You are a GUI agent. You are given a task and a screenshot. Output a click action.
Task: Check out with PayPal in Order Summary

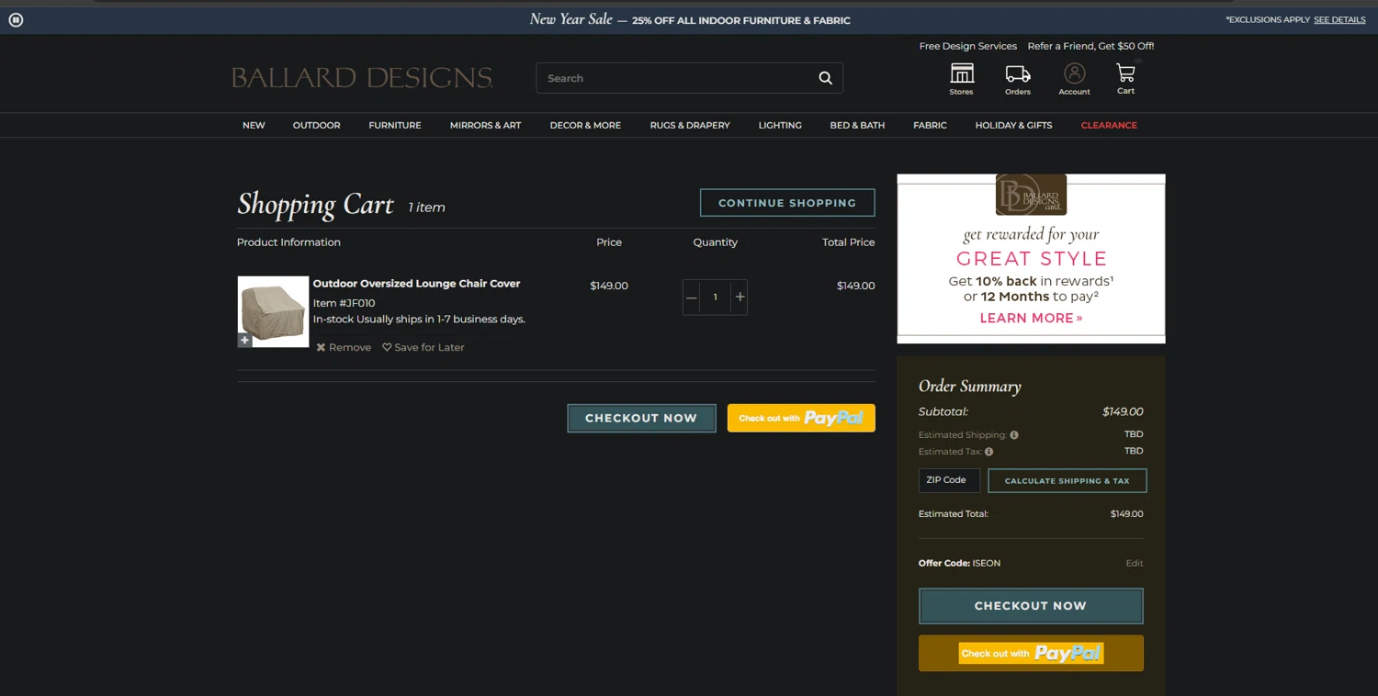click(x=1031, y=653)
